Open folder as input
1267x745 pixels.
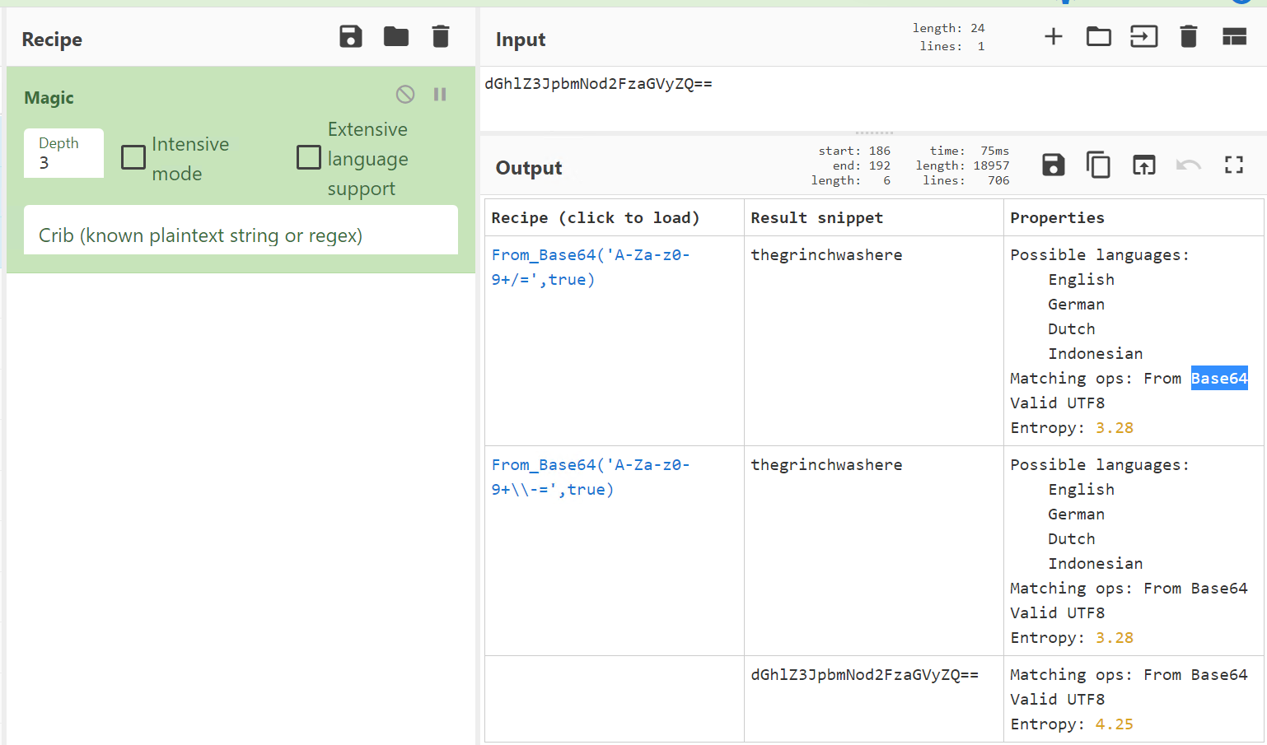1098,37
